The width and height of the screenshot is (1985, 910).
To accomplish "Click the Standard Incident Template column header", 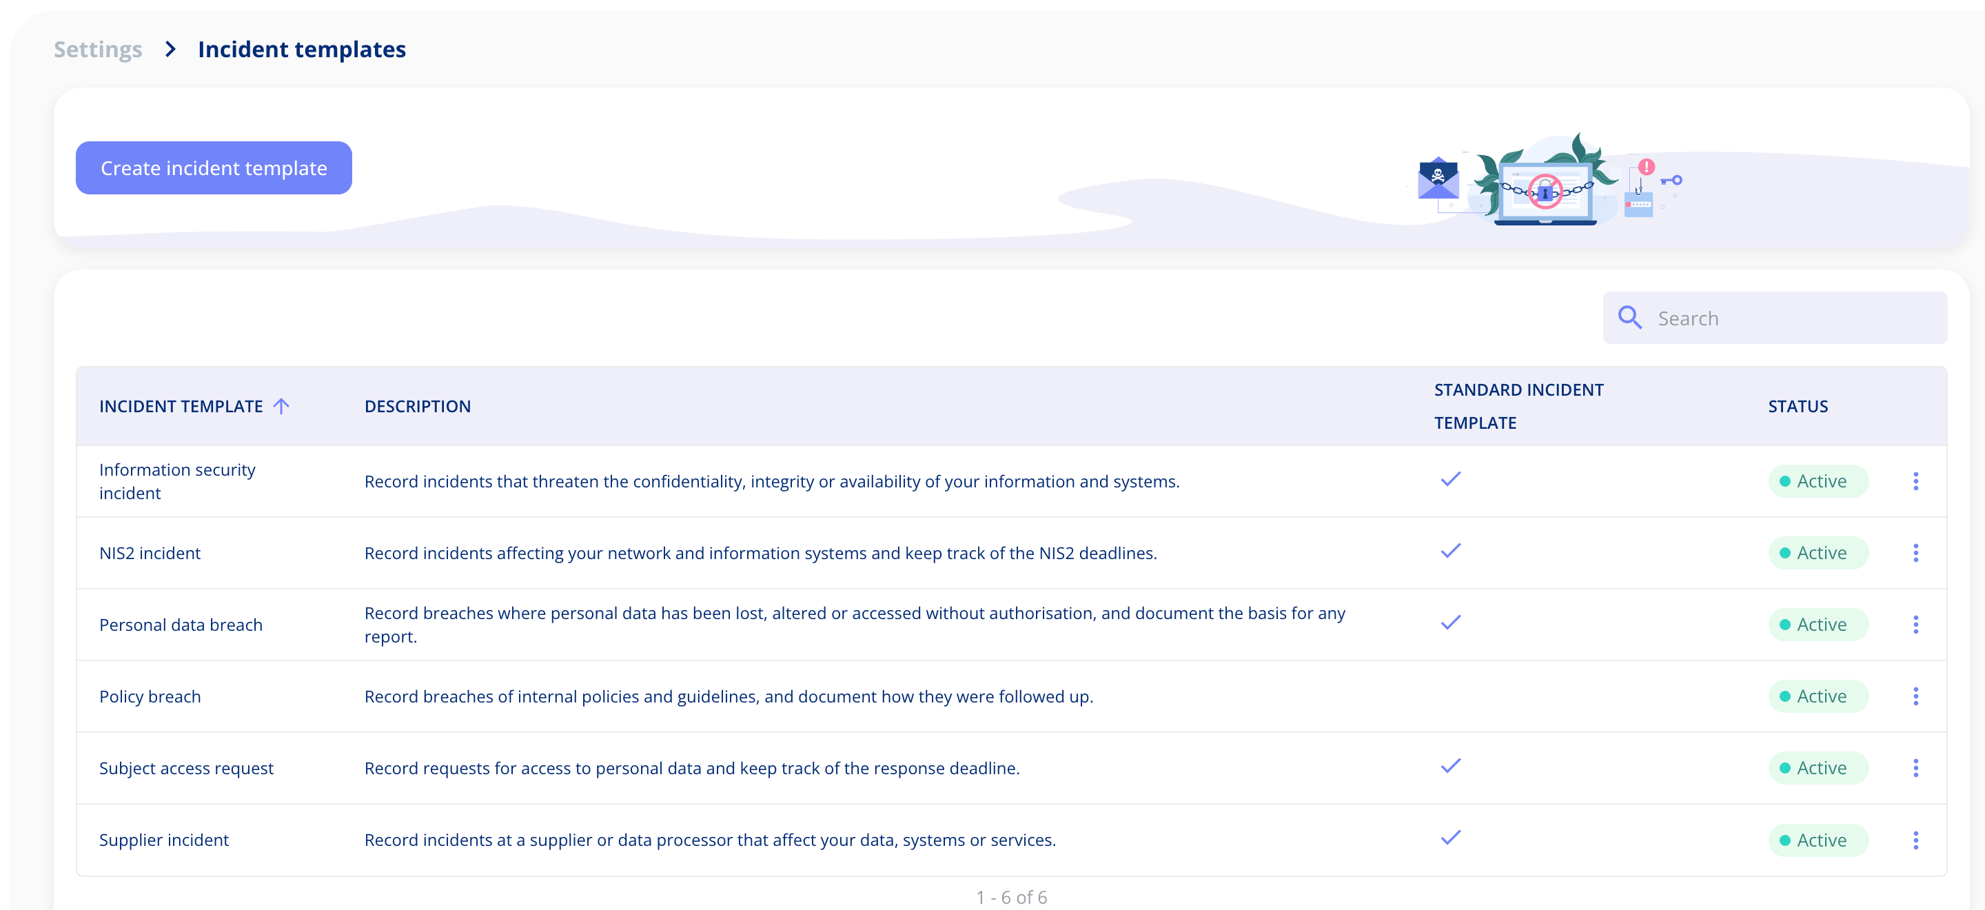I will coord(1519,406).
